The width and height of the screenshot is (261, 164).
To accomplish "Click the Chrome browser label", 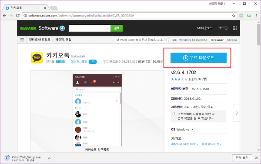I will click(232, 40).
